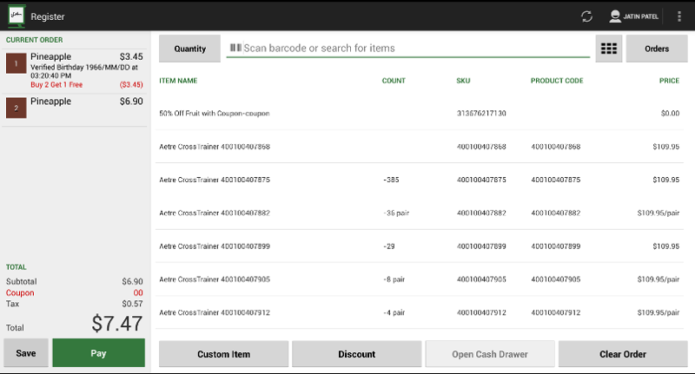Click the sync refresh icon
Screen dimensions: 695x374
tap(586, 16)
